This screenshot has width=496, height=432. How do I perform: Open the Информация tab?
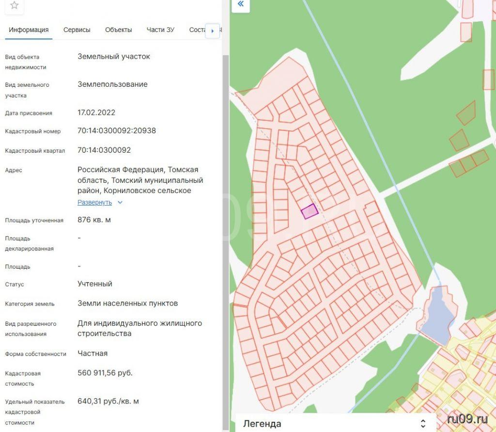pyautogui.click(x=29, y=30)
